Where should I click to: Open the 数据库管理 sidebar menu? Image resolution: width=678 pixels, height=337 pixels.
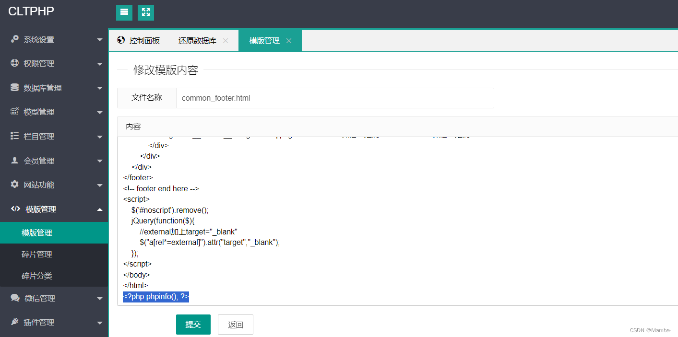54,88
